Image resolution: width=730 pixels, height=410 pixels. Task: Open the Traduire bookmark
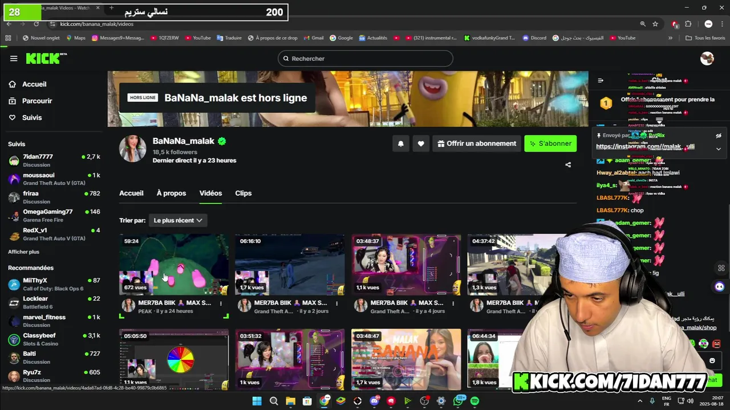coord(229,38)
